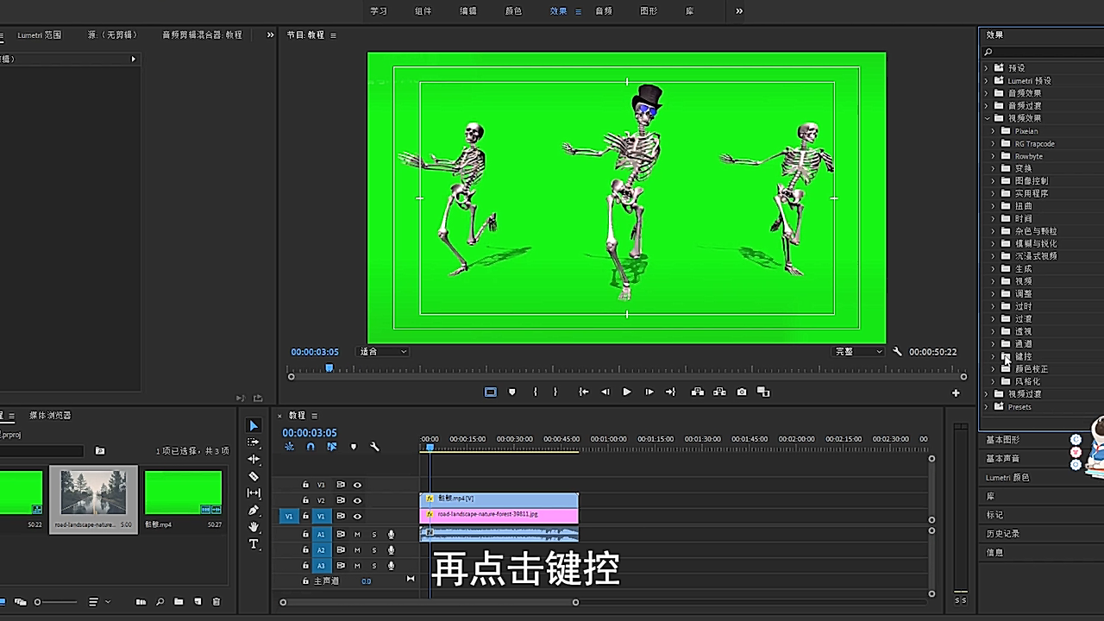Click Add Marker in program monitor
The image size is (1104, 621).
tap(512, 392)
